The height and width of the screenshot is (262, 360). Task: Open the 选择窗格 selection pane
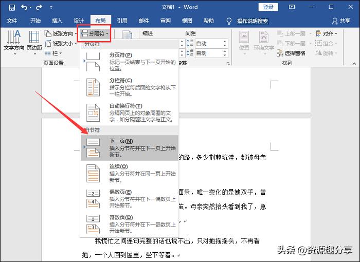(291, 53)
